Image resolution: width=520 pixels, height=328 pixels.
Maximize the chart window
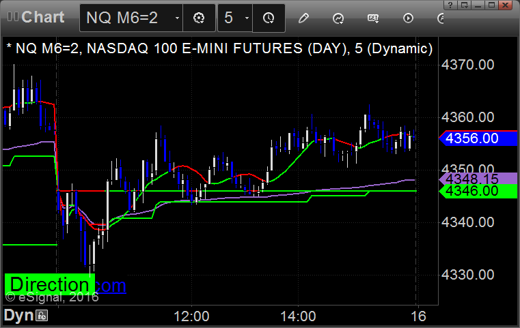pyautogui.click(x=491, y=5)
